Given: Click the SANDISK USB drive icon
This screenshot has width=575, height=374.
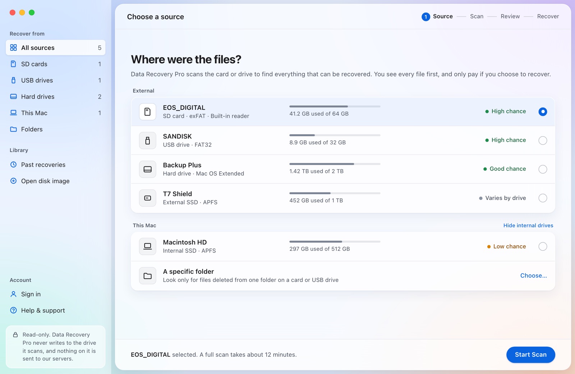Looking at the screenshot, I should pos(147,140).
